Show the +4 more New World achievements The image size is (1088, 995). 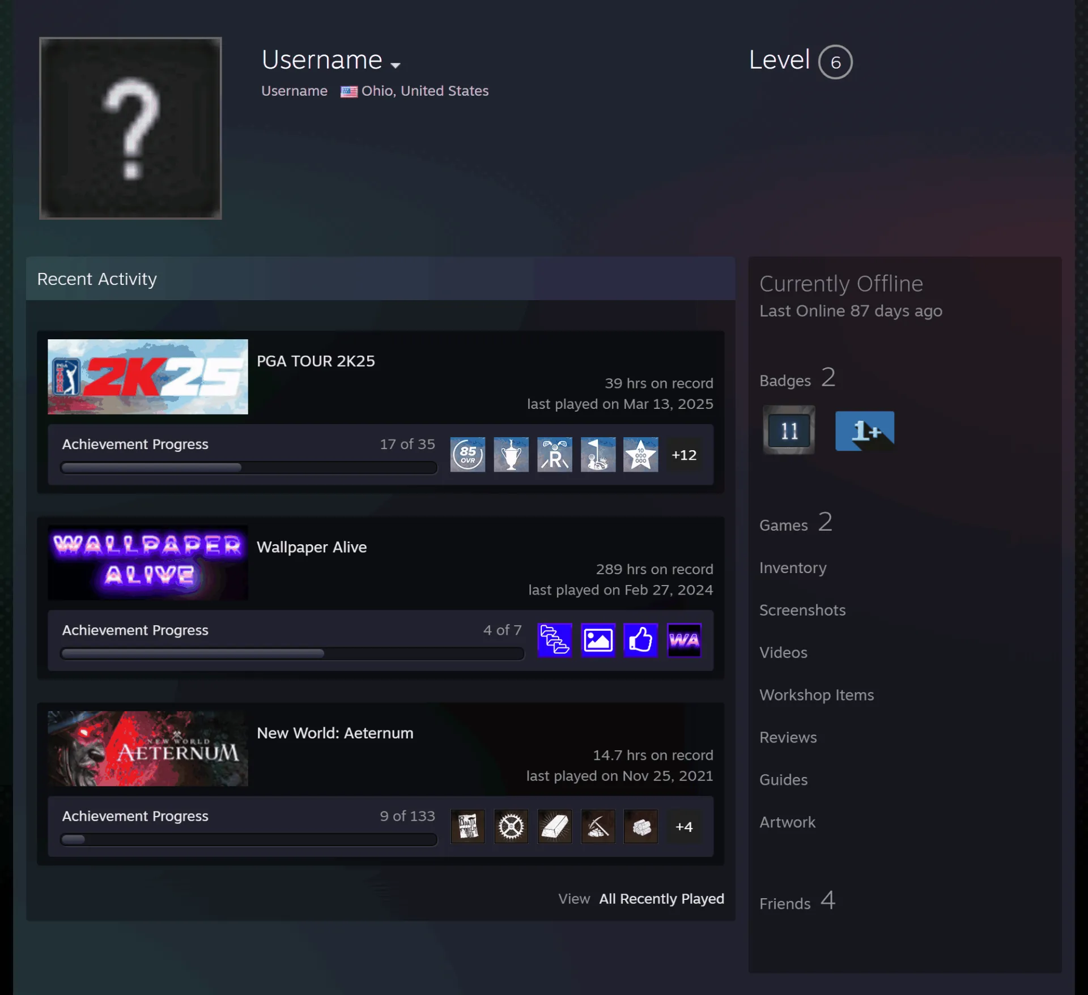pyautogui.click(x=684, y=827)
